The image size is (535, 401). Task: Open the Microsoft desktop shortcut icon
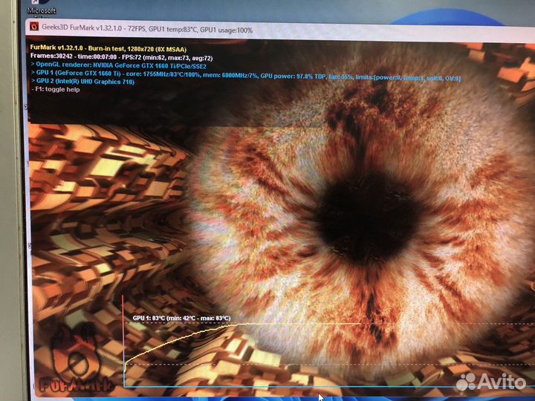41,7
